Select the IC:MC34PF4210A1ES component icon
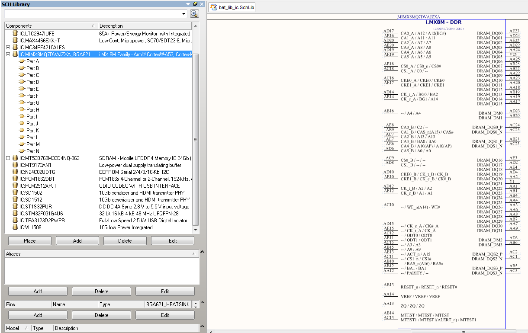Image resolution: width=528 pixels, height=333 pixels. [x=15, y=48]
